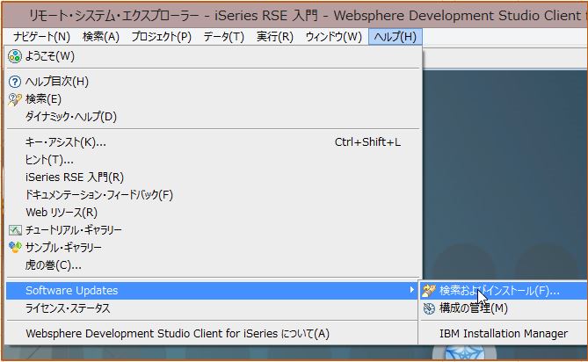588x362 pixels.
Task: Click チュートリアル・ギャラリー menu text
Action: (x=74, y=230)
